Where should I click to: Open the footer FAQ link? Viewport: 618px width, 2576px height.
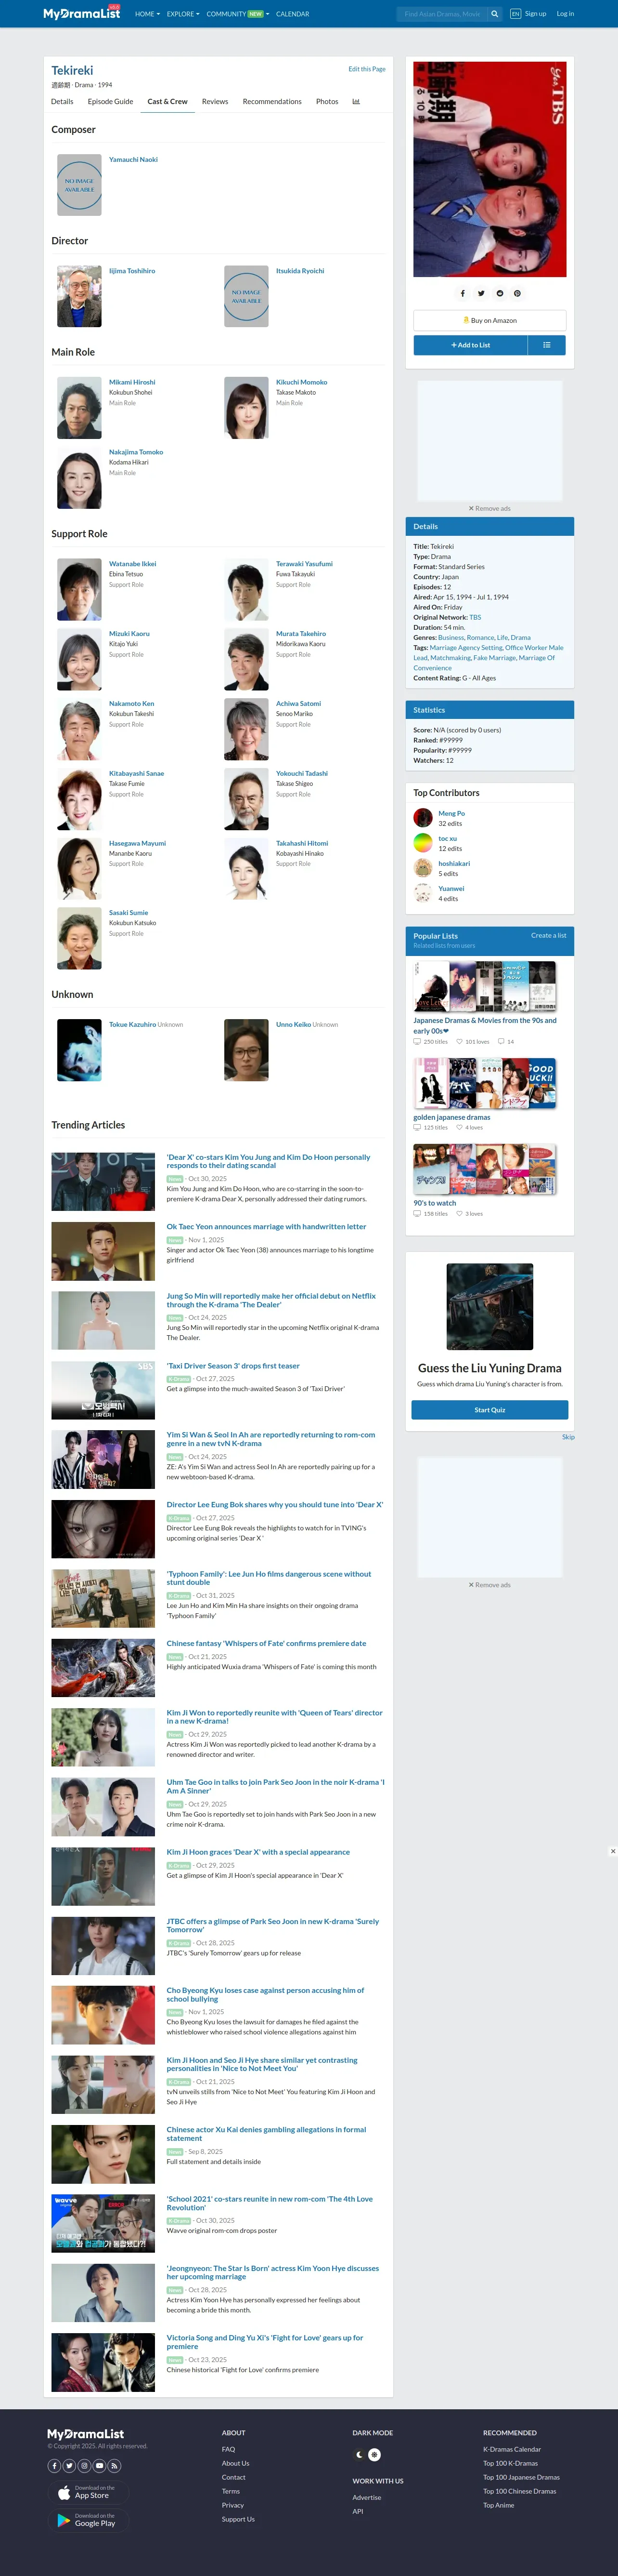pos(229,2449)
